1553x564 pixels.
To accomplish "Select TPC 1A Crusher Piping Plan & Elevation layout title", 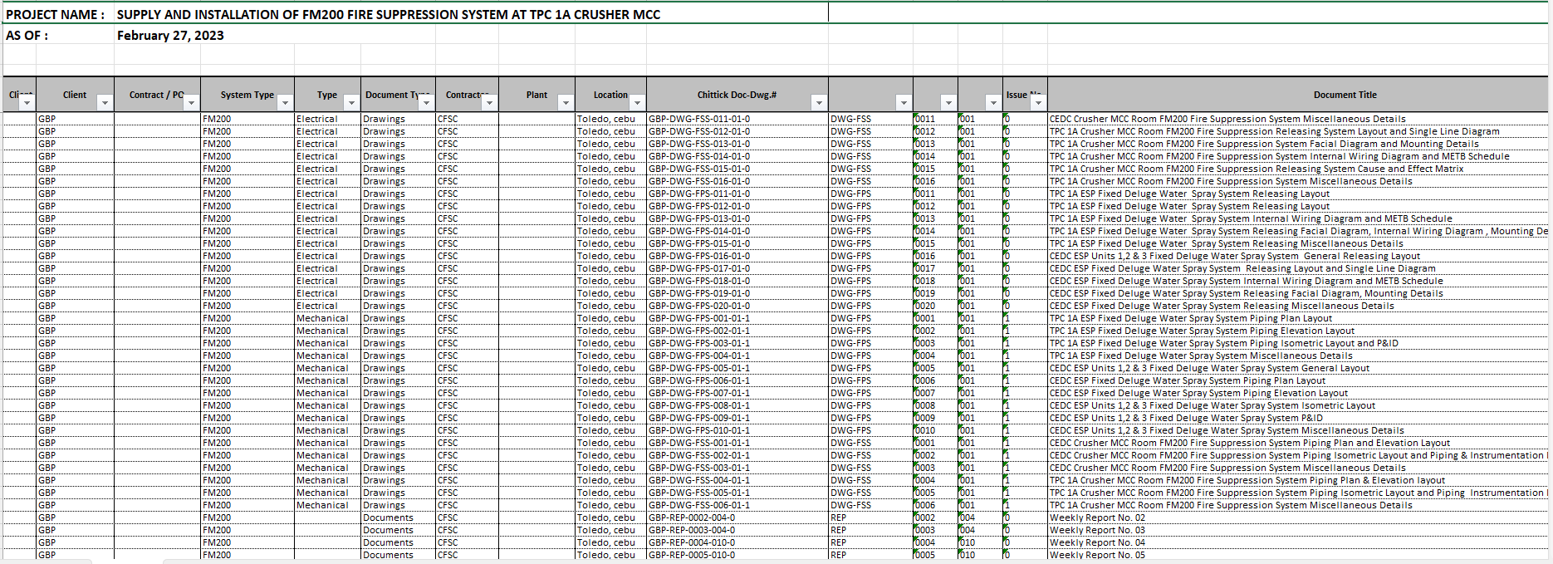I will [1297, 480].
